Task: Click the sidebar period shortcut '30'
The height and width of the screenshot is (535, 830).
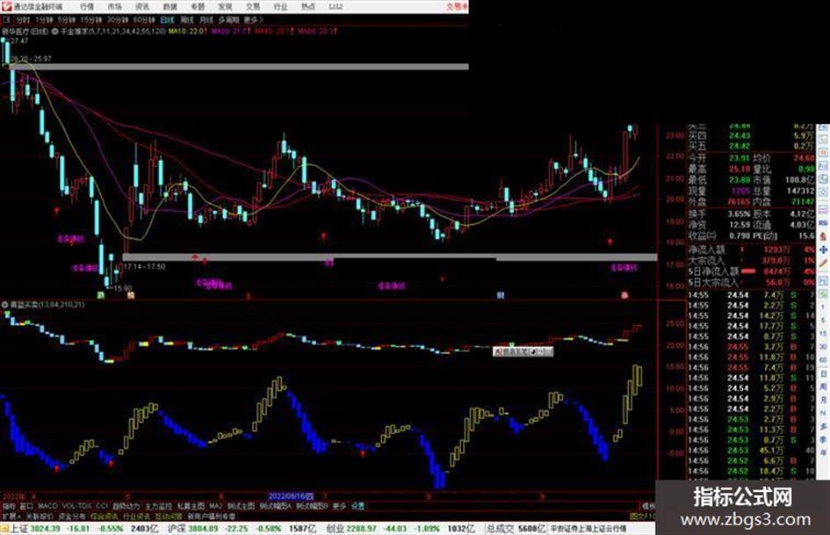Action: [x=823, y=347]
